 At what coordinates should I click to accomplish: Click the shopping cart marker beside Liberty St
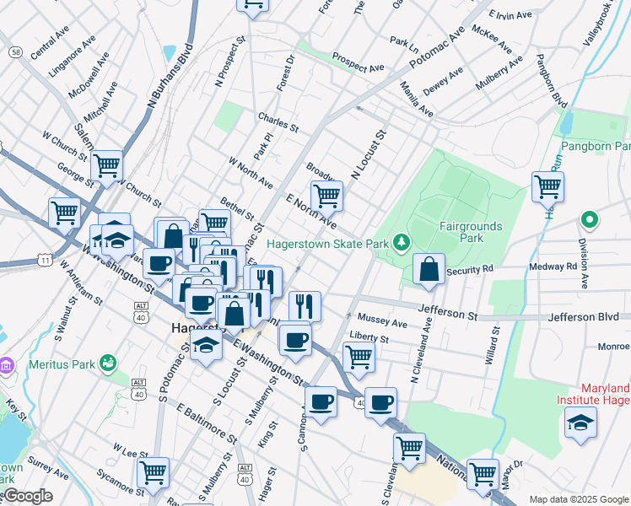pos(359,357)
